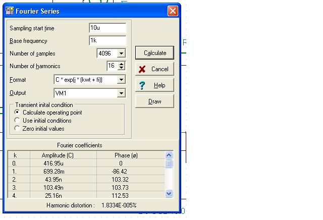This screenshot has width=323, height=220.
Task: Click the 4096 samples combo box value
Action: click(104, 53)
